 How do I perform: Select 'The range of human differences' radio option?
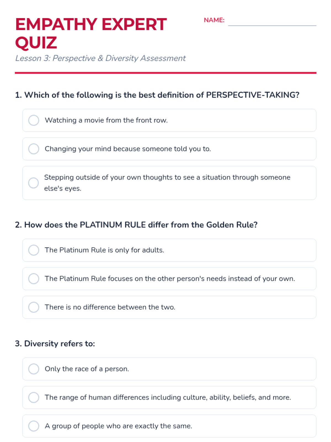pos(34,397)
